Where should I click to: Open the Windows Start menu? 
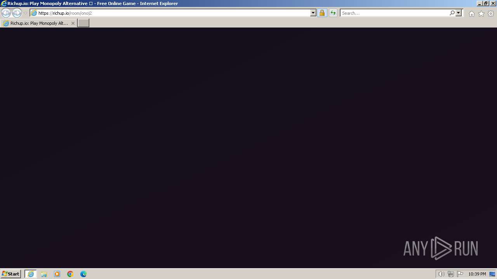pos(11,274)
